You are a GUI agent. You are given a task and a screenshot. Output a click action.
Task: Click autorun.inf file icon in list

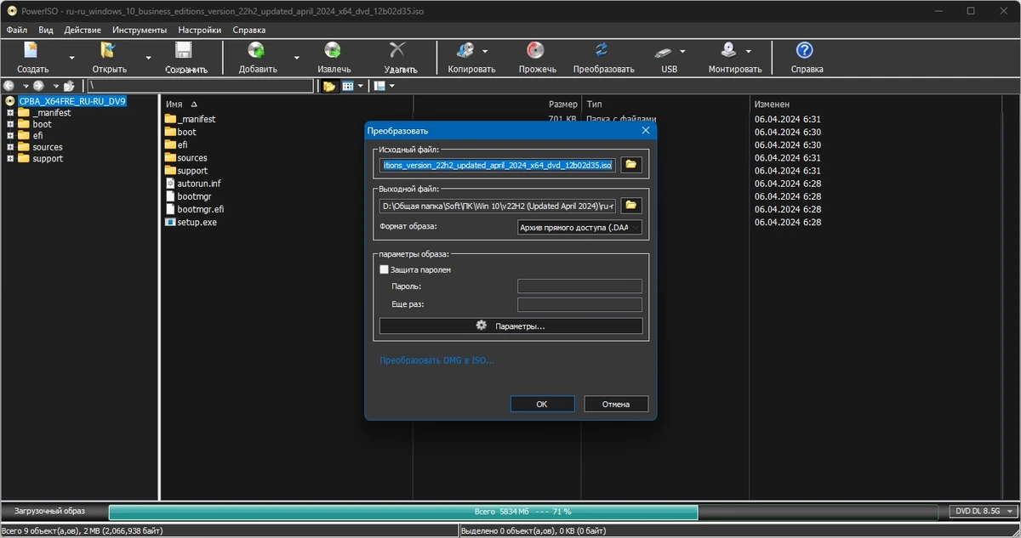pyautogui.click(x=170, y=183)
